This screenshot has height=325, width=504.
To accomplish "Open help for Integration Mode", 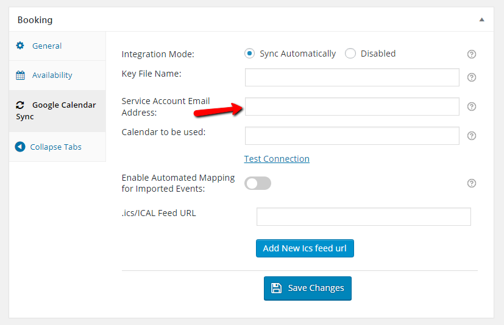I will click(x=472, y=54).
